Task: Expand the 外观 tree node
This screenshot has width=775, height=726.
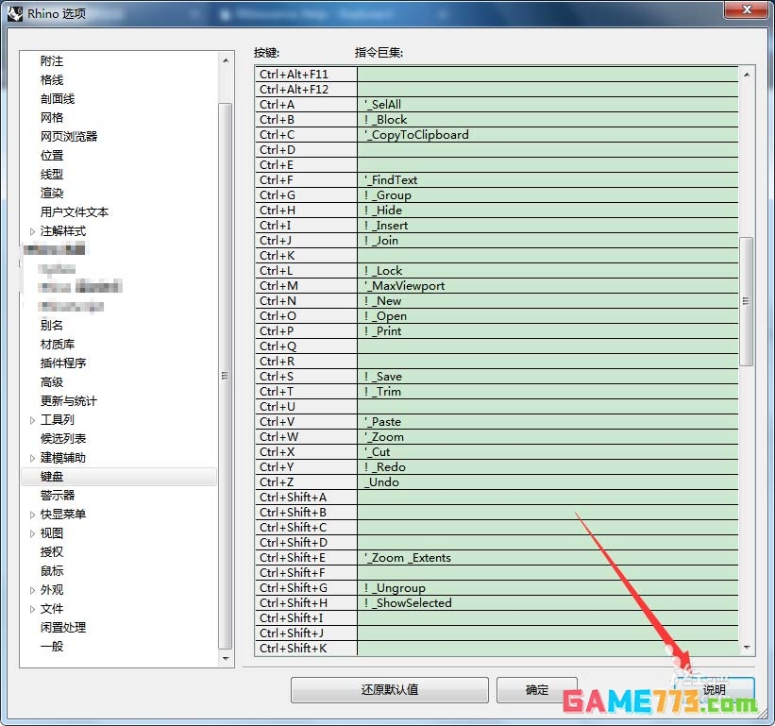Action: click(33, 590)
